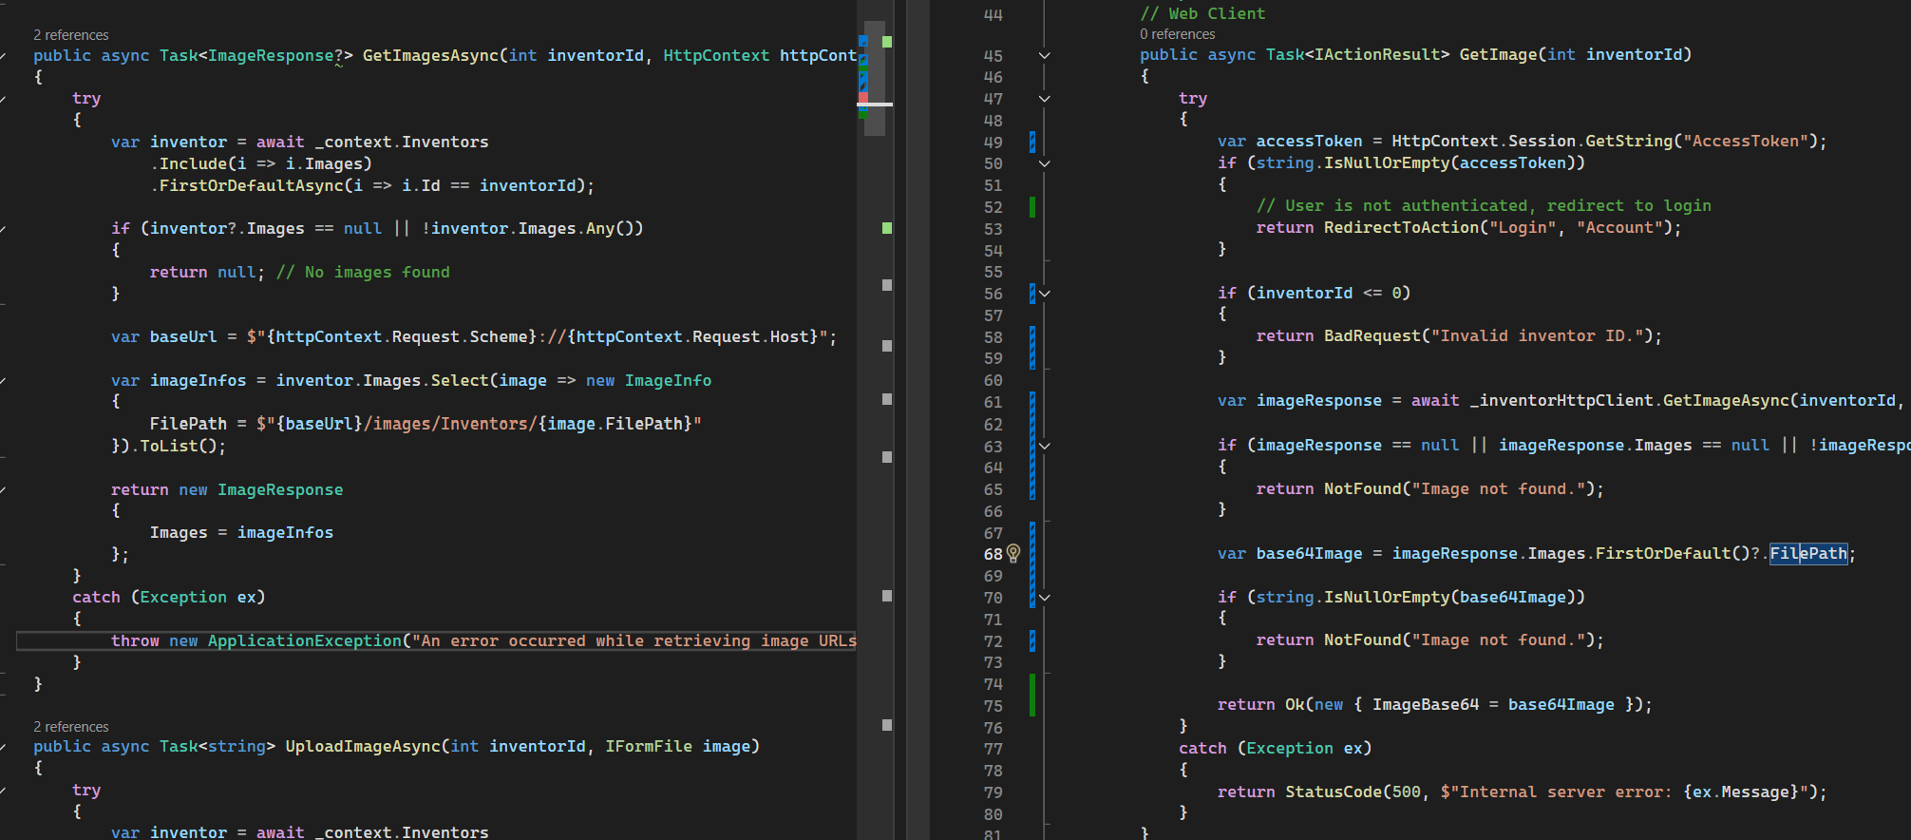Viewport: 1911px width, 840px height.
Task: Click the "Login" string literal
Action: click(1523, 227)
